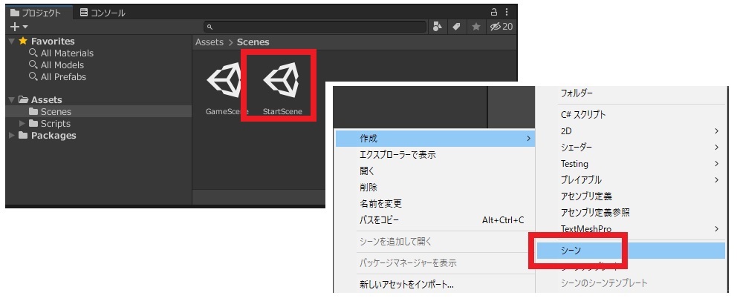Click the favorite star icon in toolbar
The image size is (737, 304).
coord(476,27)
